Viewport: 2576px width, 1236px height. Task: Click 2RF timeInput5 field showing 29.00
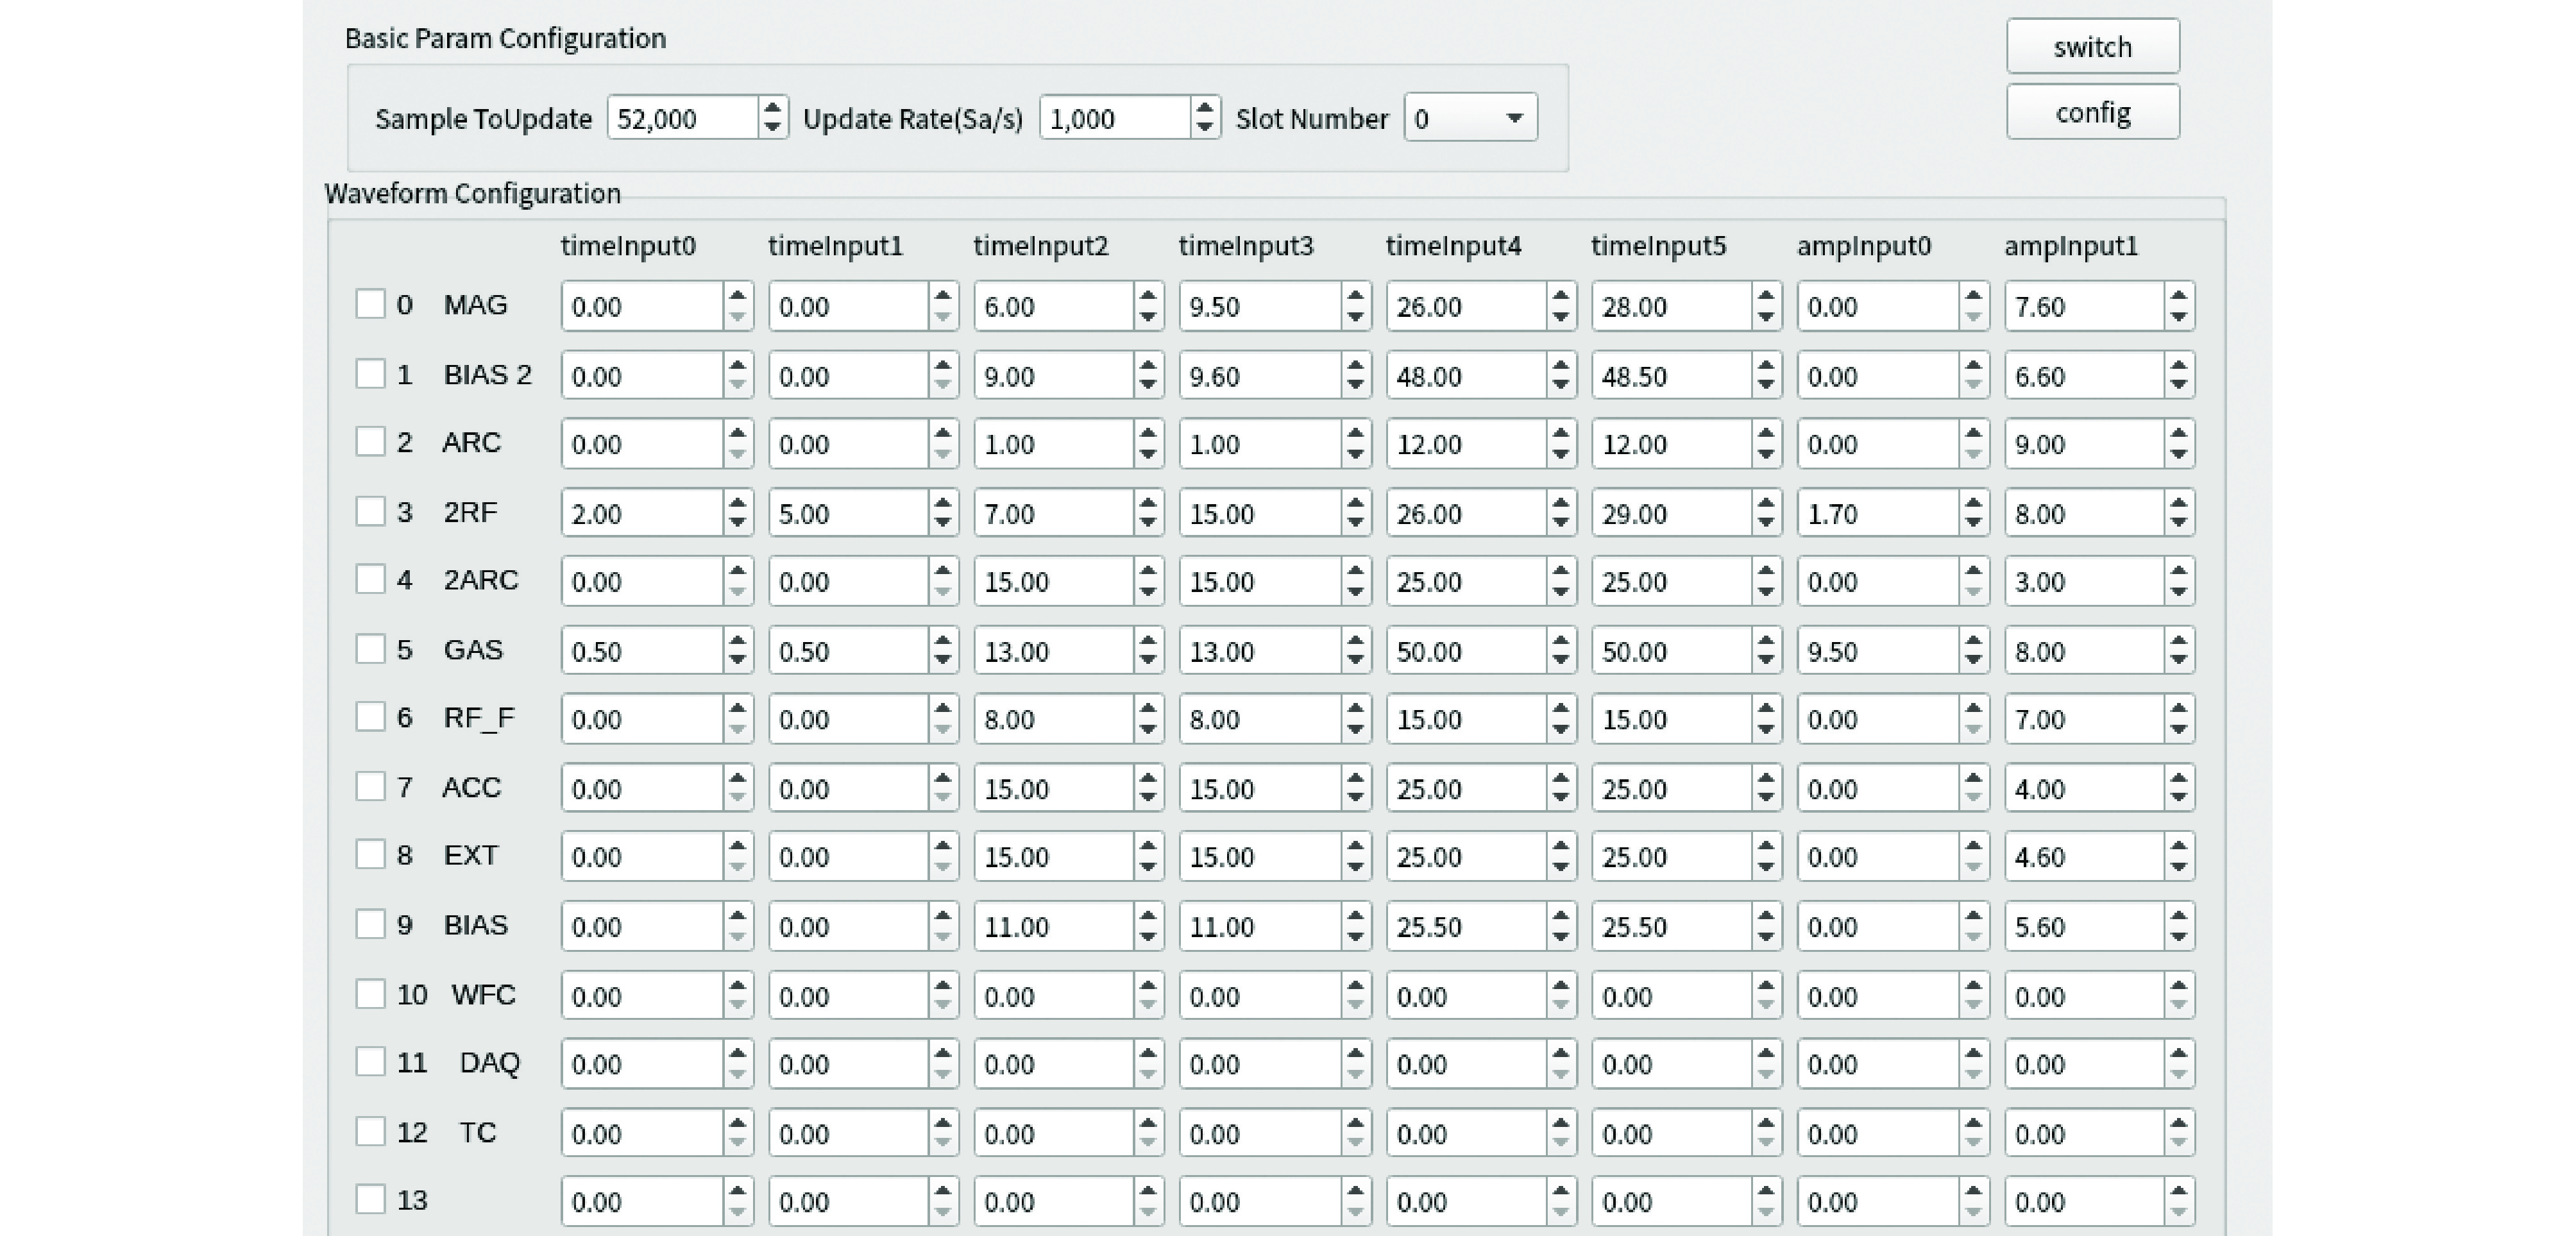click(x=1673, y=514)
